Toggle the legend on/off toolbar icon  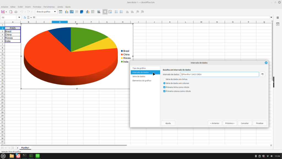pyautogui.click(x=105, y=12)
